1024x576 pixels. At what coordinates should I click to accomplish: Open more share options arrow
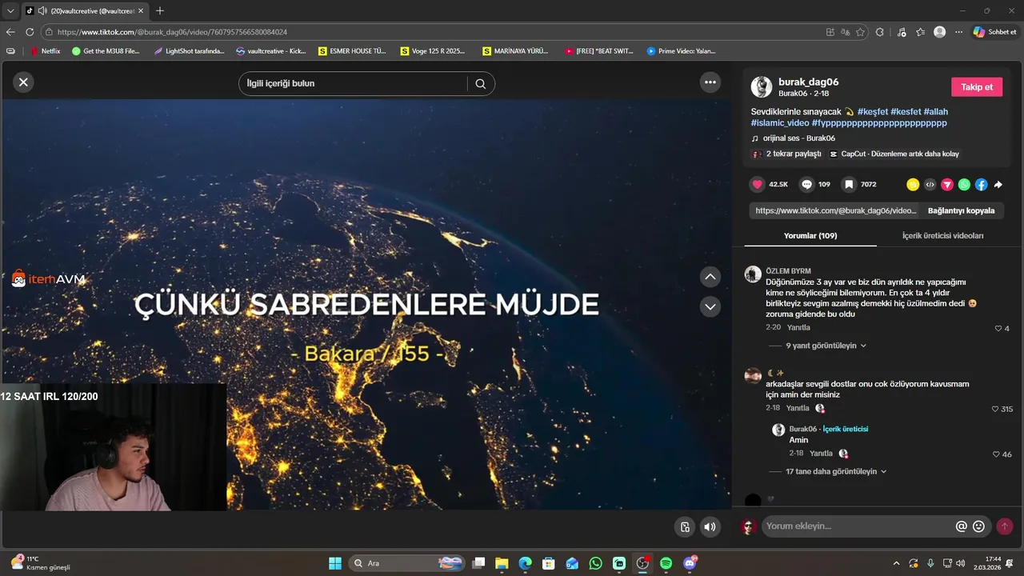[x=998, y=185]
